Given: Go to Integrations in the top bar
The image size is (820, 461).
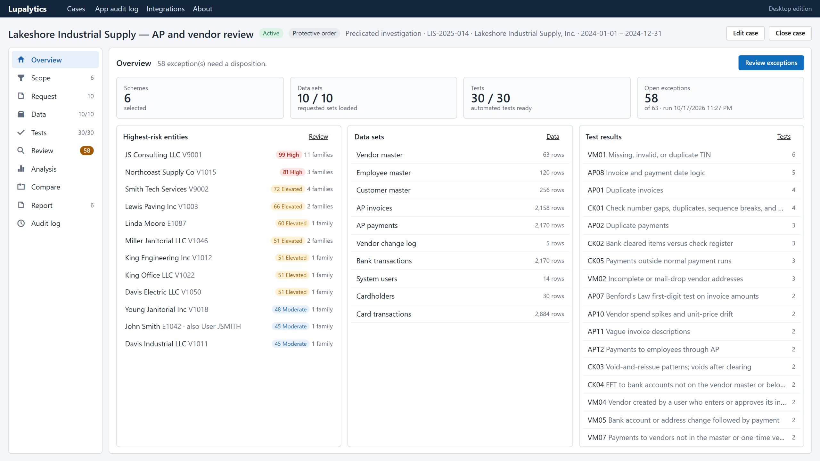Looking at the screenshot, I should (x=166, y=9).
